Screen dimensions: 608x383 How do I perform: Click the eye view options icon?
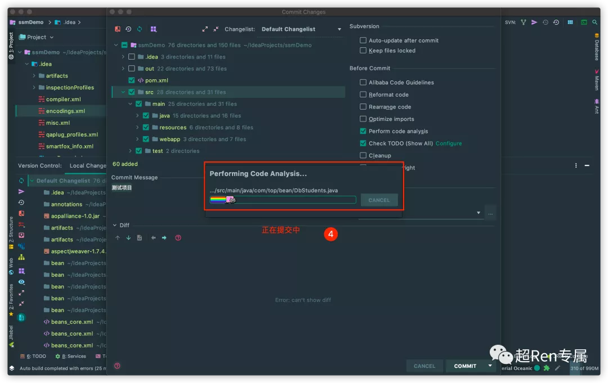click(21, 282)
